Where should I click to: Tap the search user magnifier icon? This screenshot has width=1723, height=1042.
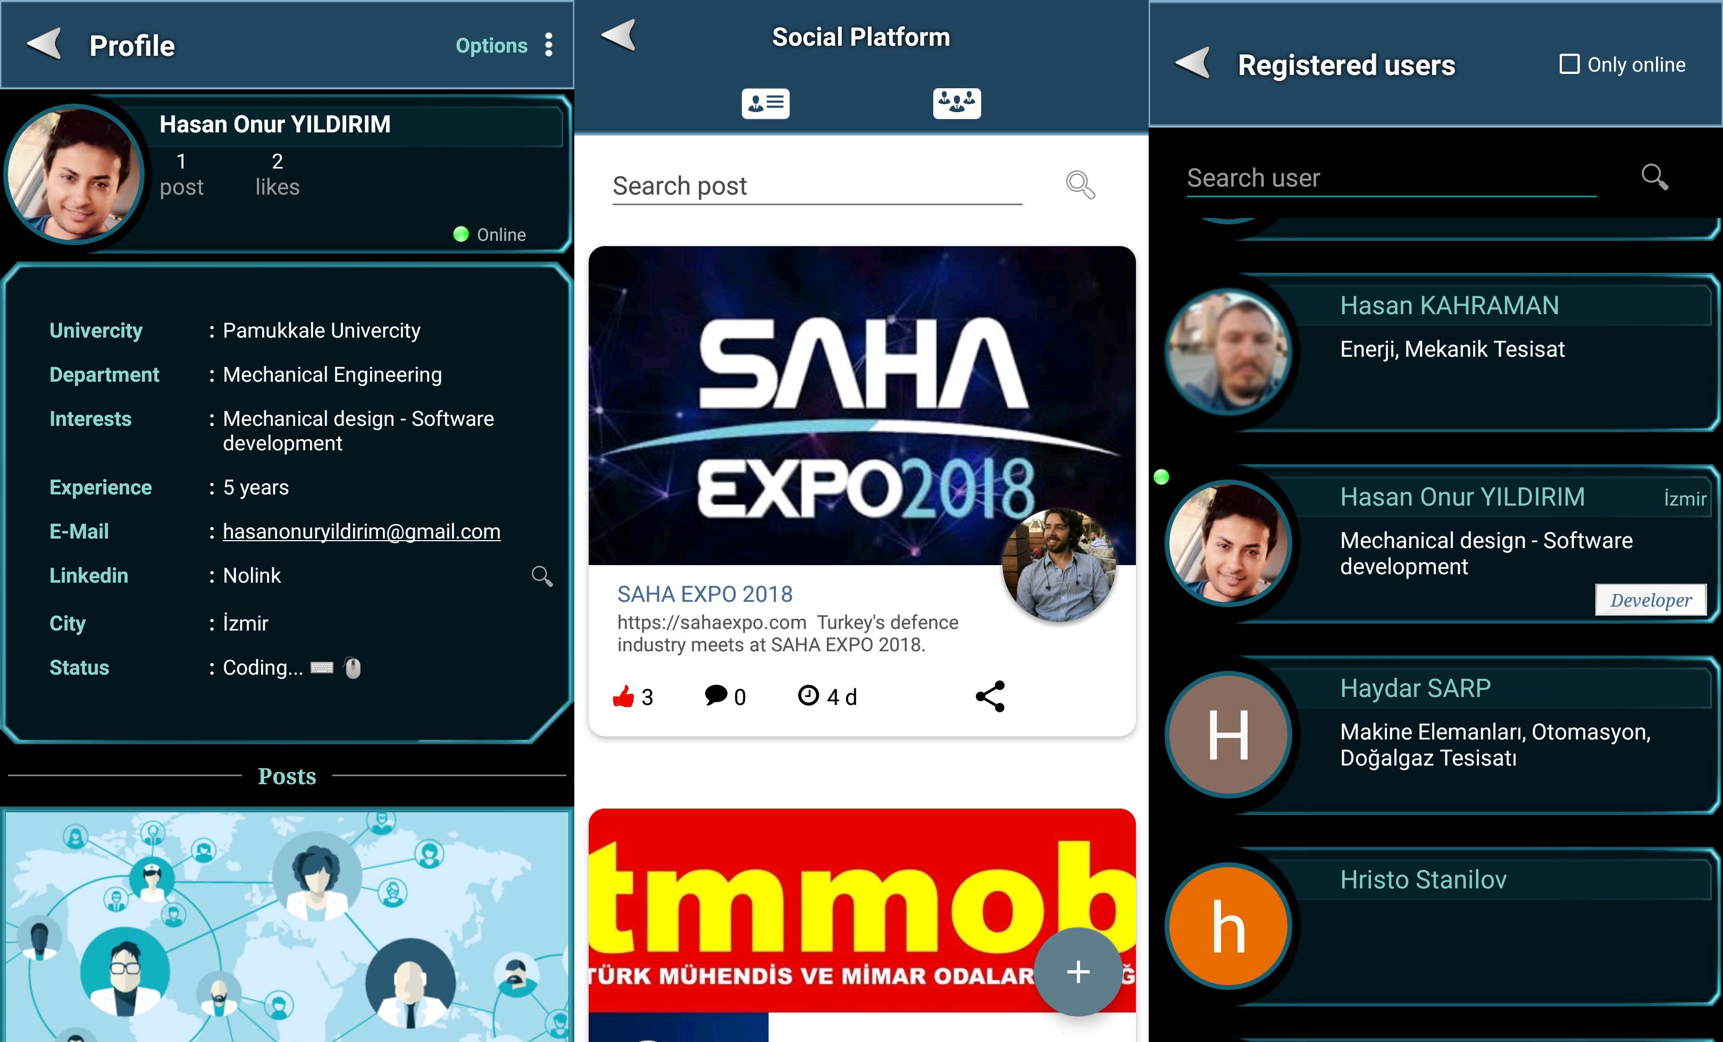(1654, 177)
